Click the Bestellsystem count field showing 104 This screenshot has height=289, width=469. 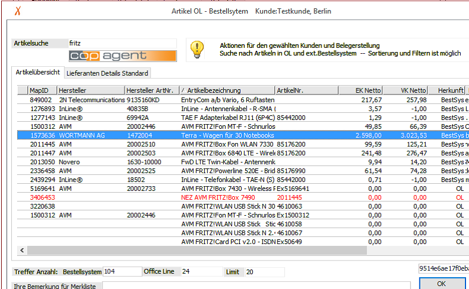pyautogui.click(x=122, y=271)
